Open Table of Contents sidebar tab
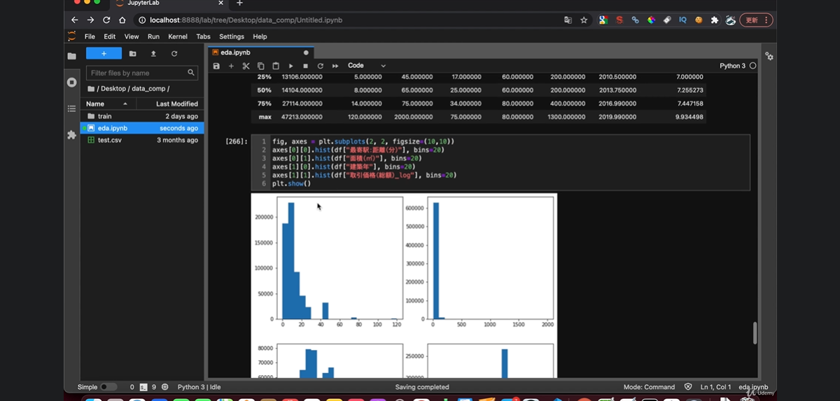This screenshot has height=401, width=840. click(x=71, y=108)
